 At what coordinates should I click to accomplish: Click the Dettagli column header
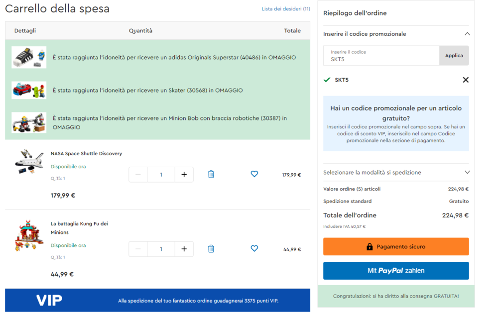click(x=25, y=31)
